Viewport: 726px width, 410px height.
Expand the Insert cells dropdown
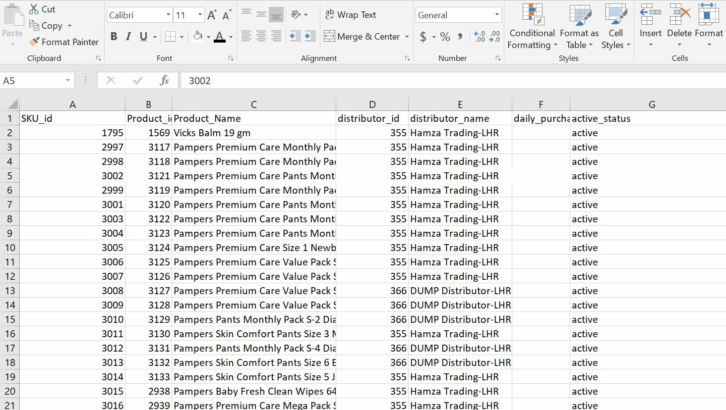pos(651,45)
